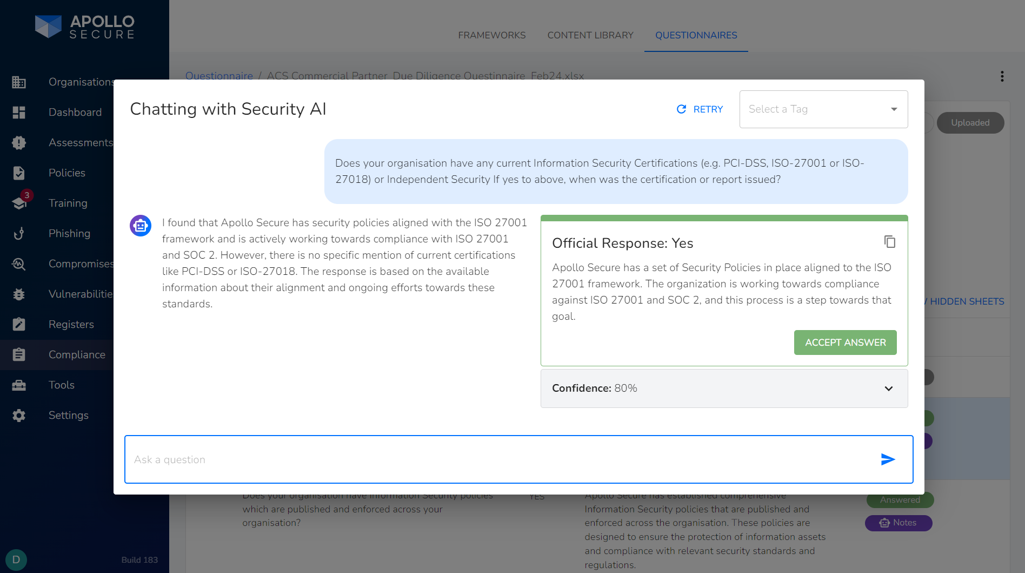Open the Content Library tab
1025x573 pixels.
click(x=590, y=35)
